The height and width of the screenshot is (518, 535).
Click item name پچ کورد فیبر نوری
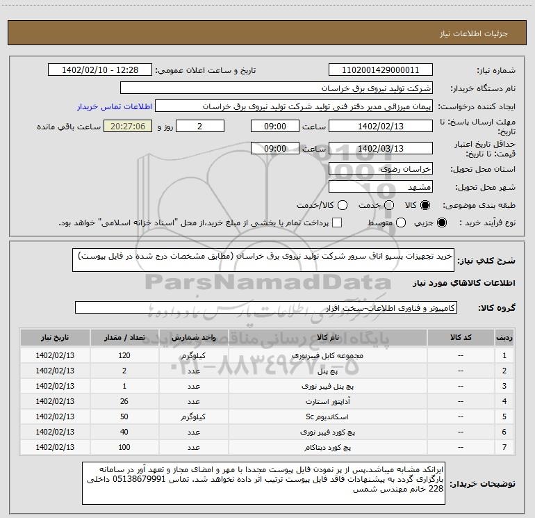(327, 432)
